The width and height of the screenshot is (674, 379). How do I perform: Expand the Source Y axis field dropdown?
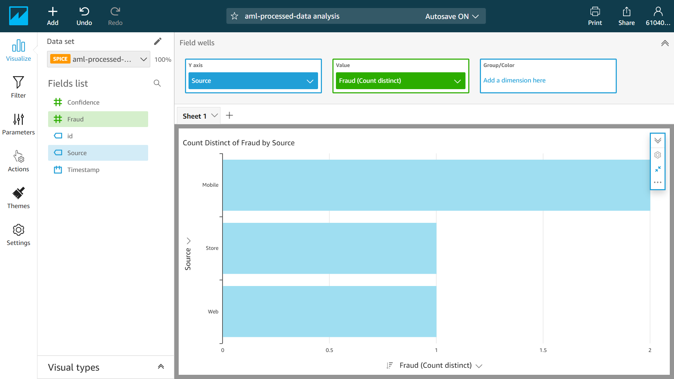point(310,81)
